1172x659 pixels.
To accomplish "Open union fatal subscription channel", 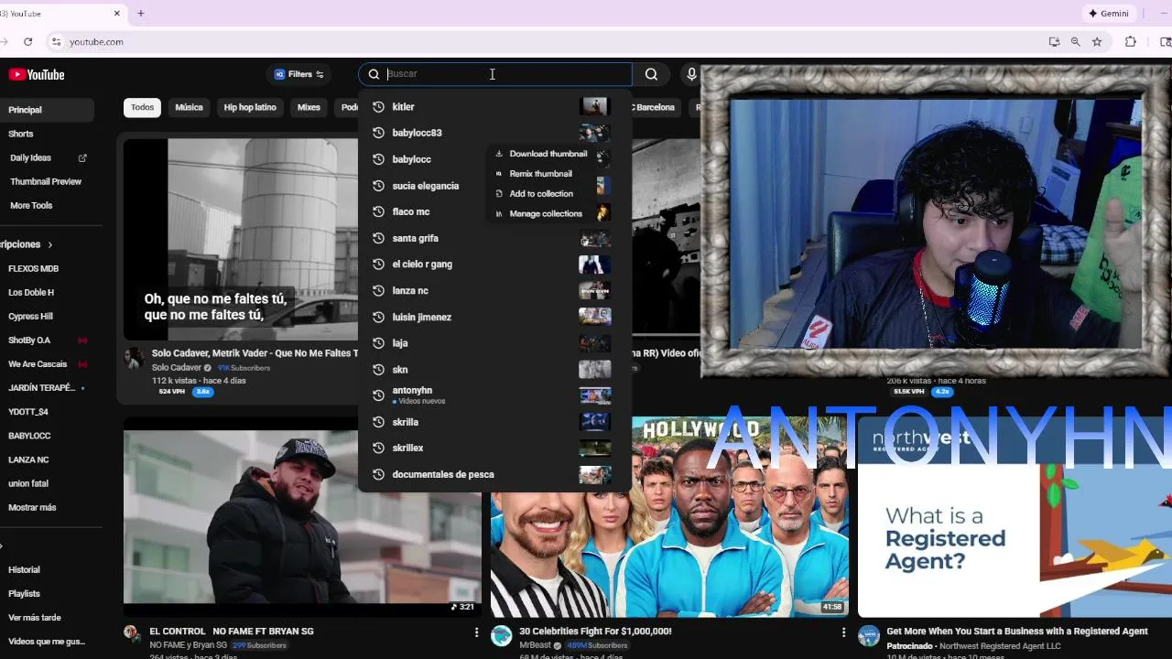I will 28,483.
